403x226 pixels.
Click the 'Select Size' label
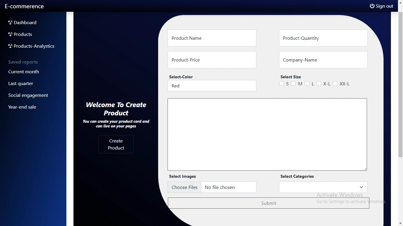coord(291,77)
